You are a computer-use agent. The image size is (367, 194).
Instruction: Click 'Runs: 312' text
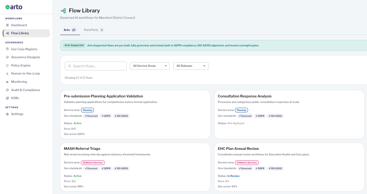[x=70, y=181]
